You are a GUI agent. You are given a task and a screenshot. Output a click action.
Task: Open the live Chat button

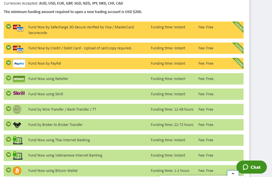coord(251,167)
